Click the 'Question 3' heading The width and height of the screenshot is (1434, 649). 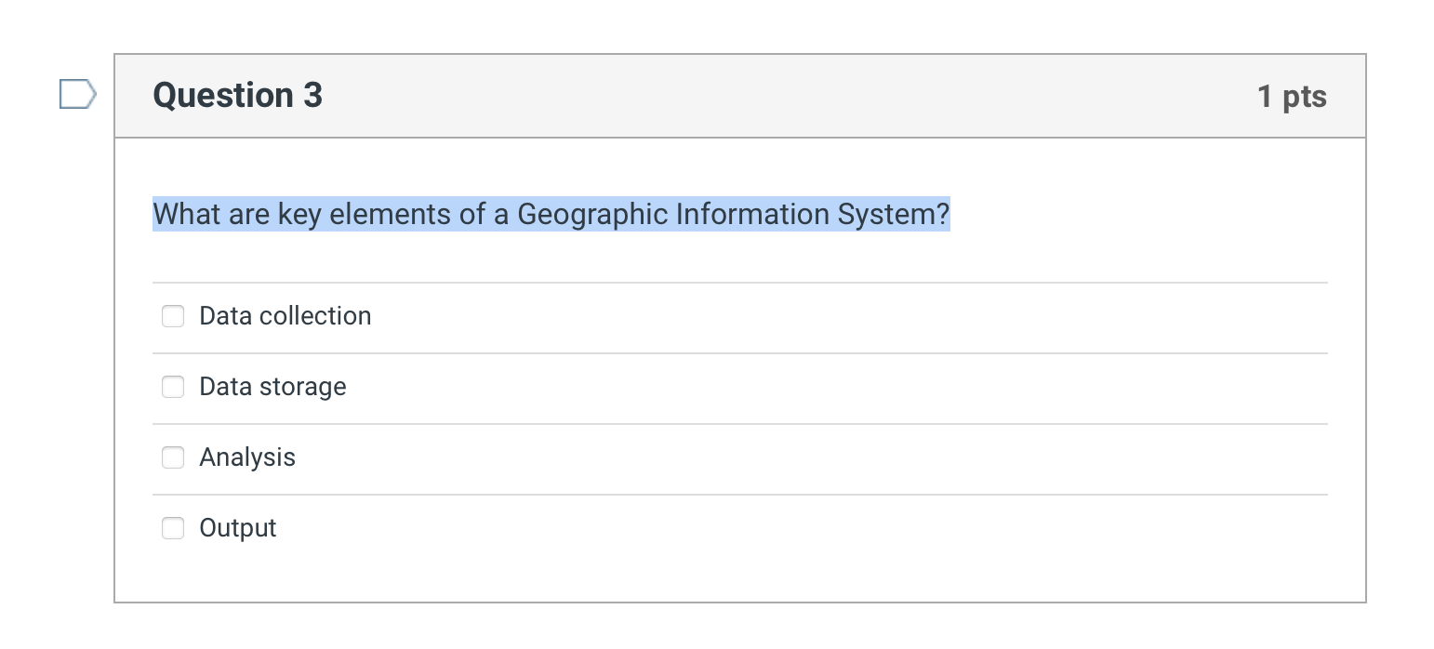(x=238, y=96)
